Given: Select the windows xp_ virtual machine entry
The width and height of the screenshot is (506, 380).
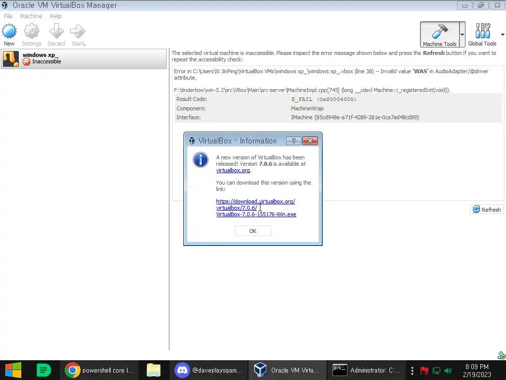Looking at the screenshot, I should (84, 59).
